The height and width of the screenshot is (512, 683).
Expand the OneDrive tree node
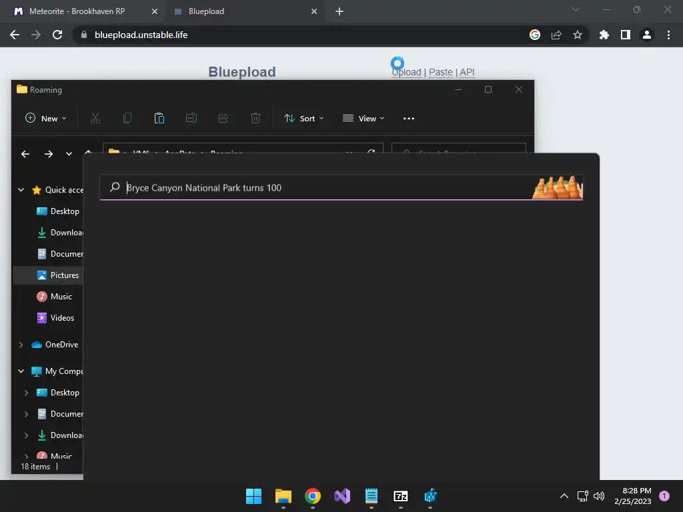pyautogui.click(x=21, y=345)
